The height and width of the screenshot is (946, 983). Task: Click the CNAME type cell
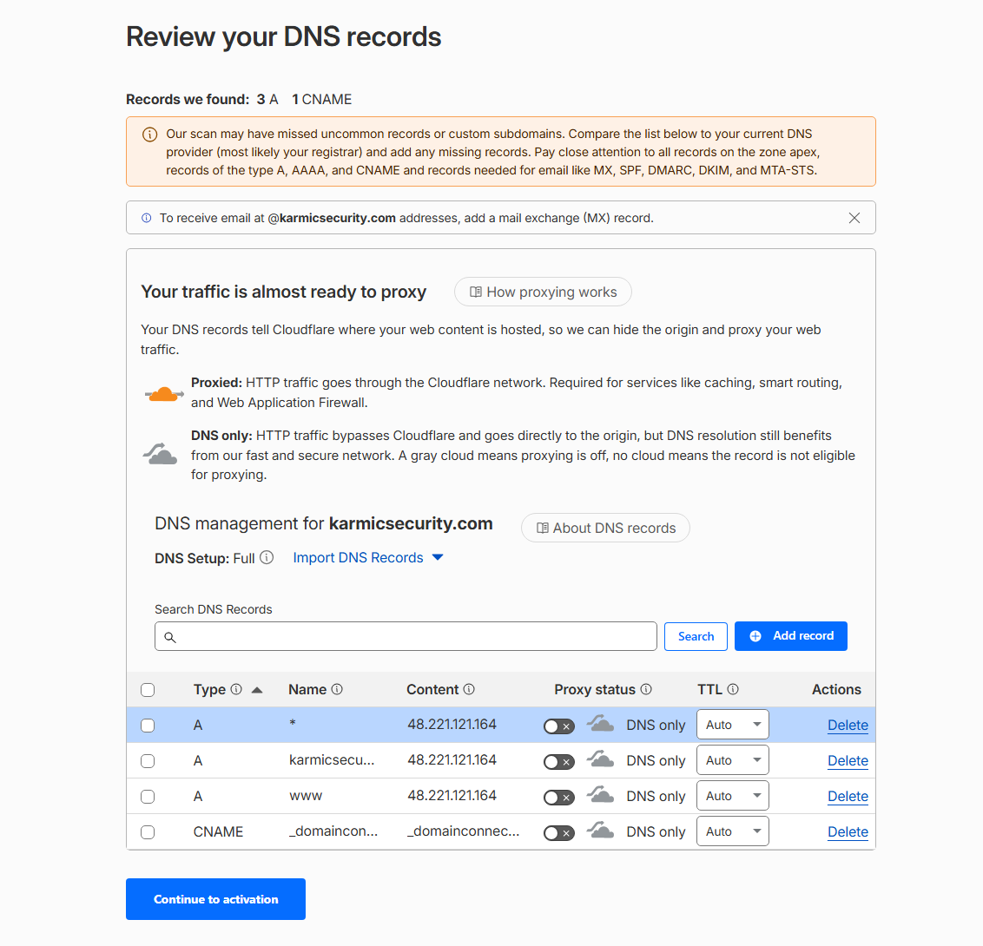click(x=218, y=832)
